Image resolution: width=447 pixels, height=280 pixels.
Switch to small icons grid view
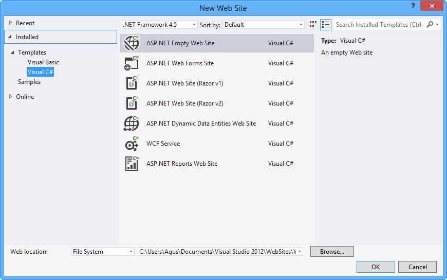(x=313, y=25)
